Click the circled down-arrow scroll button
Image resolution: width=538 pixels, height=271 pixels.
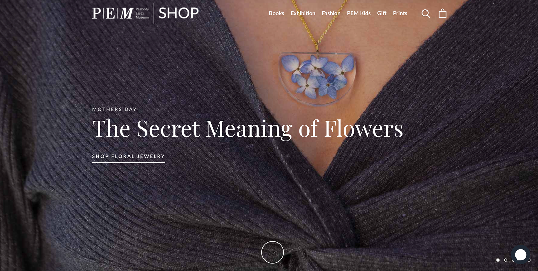pos(272,252)
